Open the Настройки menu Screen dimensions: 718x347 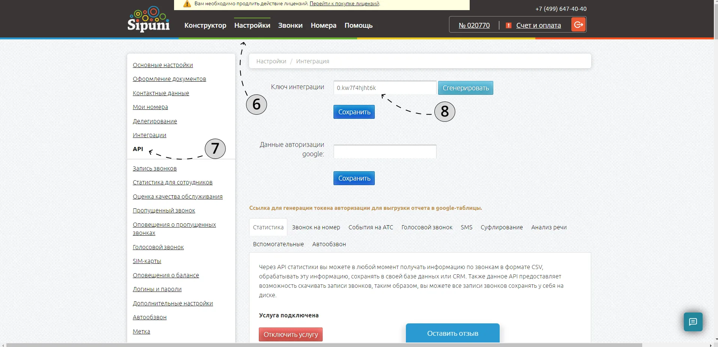pos(252,25)
